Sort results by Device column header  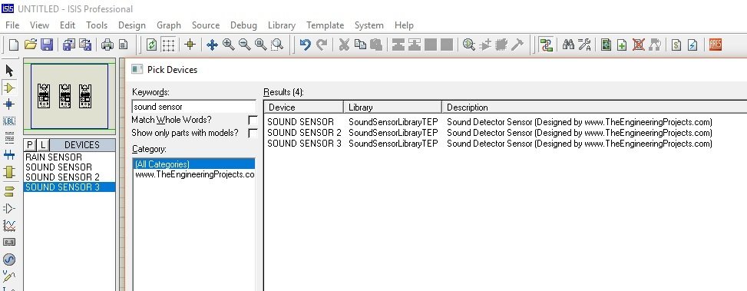pyautogui.click(x=303, y=107)
